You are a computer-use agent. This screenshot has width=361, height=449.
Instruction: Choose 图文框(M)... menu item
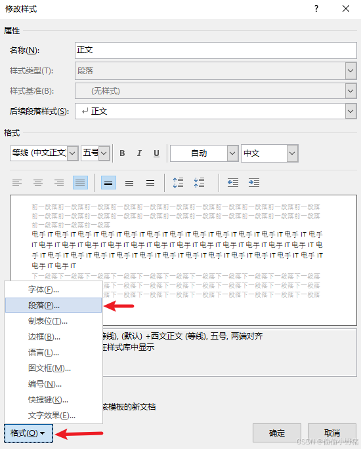54,368
